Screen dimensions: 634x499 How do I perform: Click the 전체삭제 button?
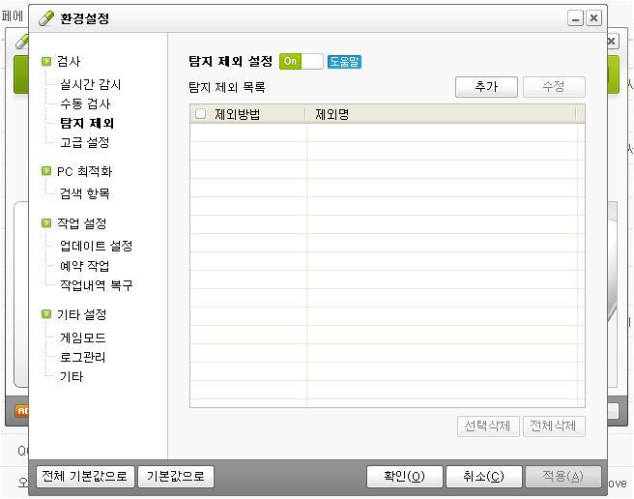(x=554, y=426)
